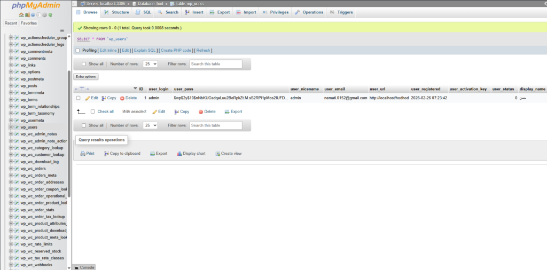This screenshot has width=547, height=270.
Task: Open phpMyAdmin documentation help icon
Action: point(33,15)
